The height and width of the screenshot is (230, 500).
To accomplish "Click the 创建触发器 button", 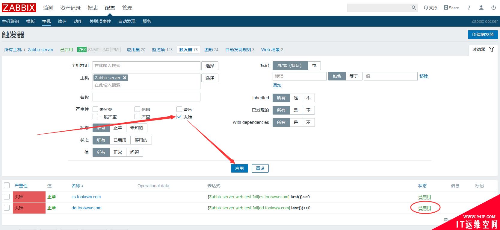I will coord(483,34).
